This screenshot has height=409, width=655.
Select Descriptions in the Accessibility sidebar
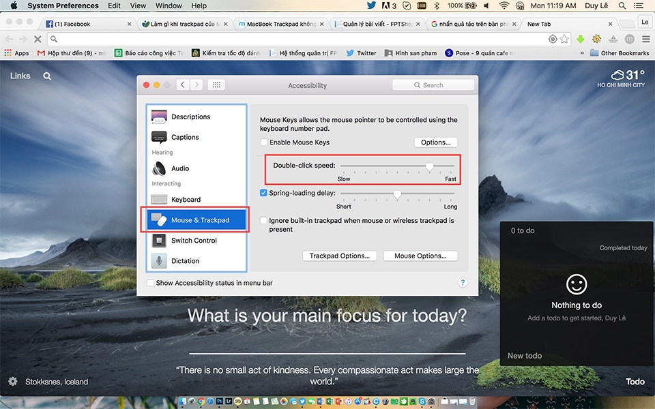(x=196, y=117)
